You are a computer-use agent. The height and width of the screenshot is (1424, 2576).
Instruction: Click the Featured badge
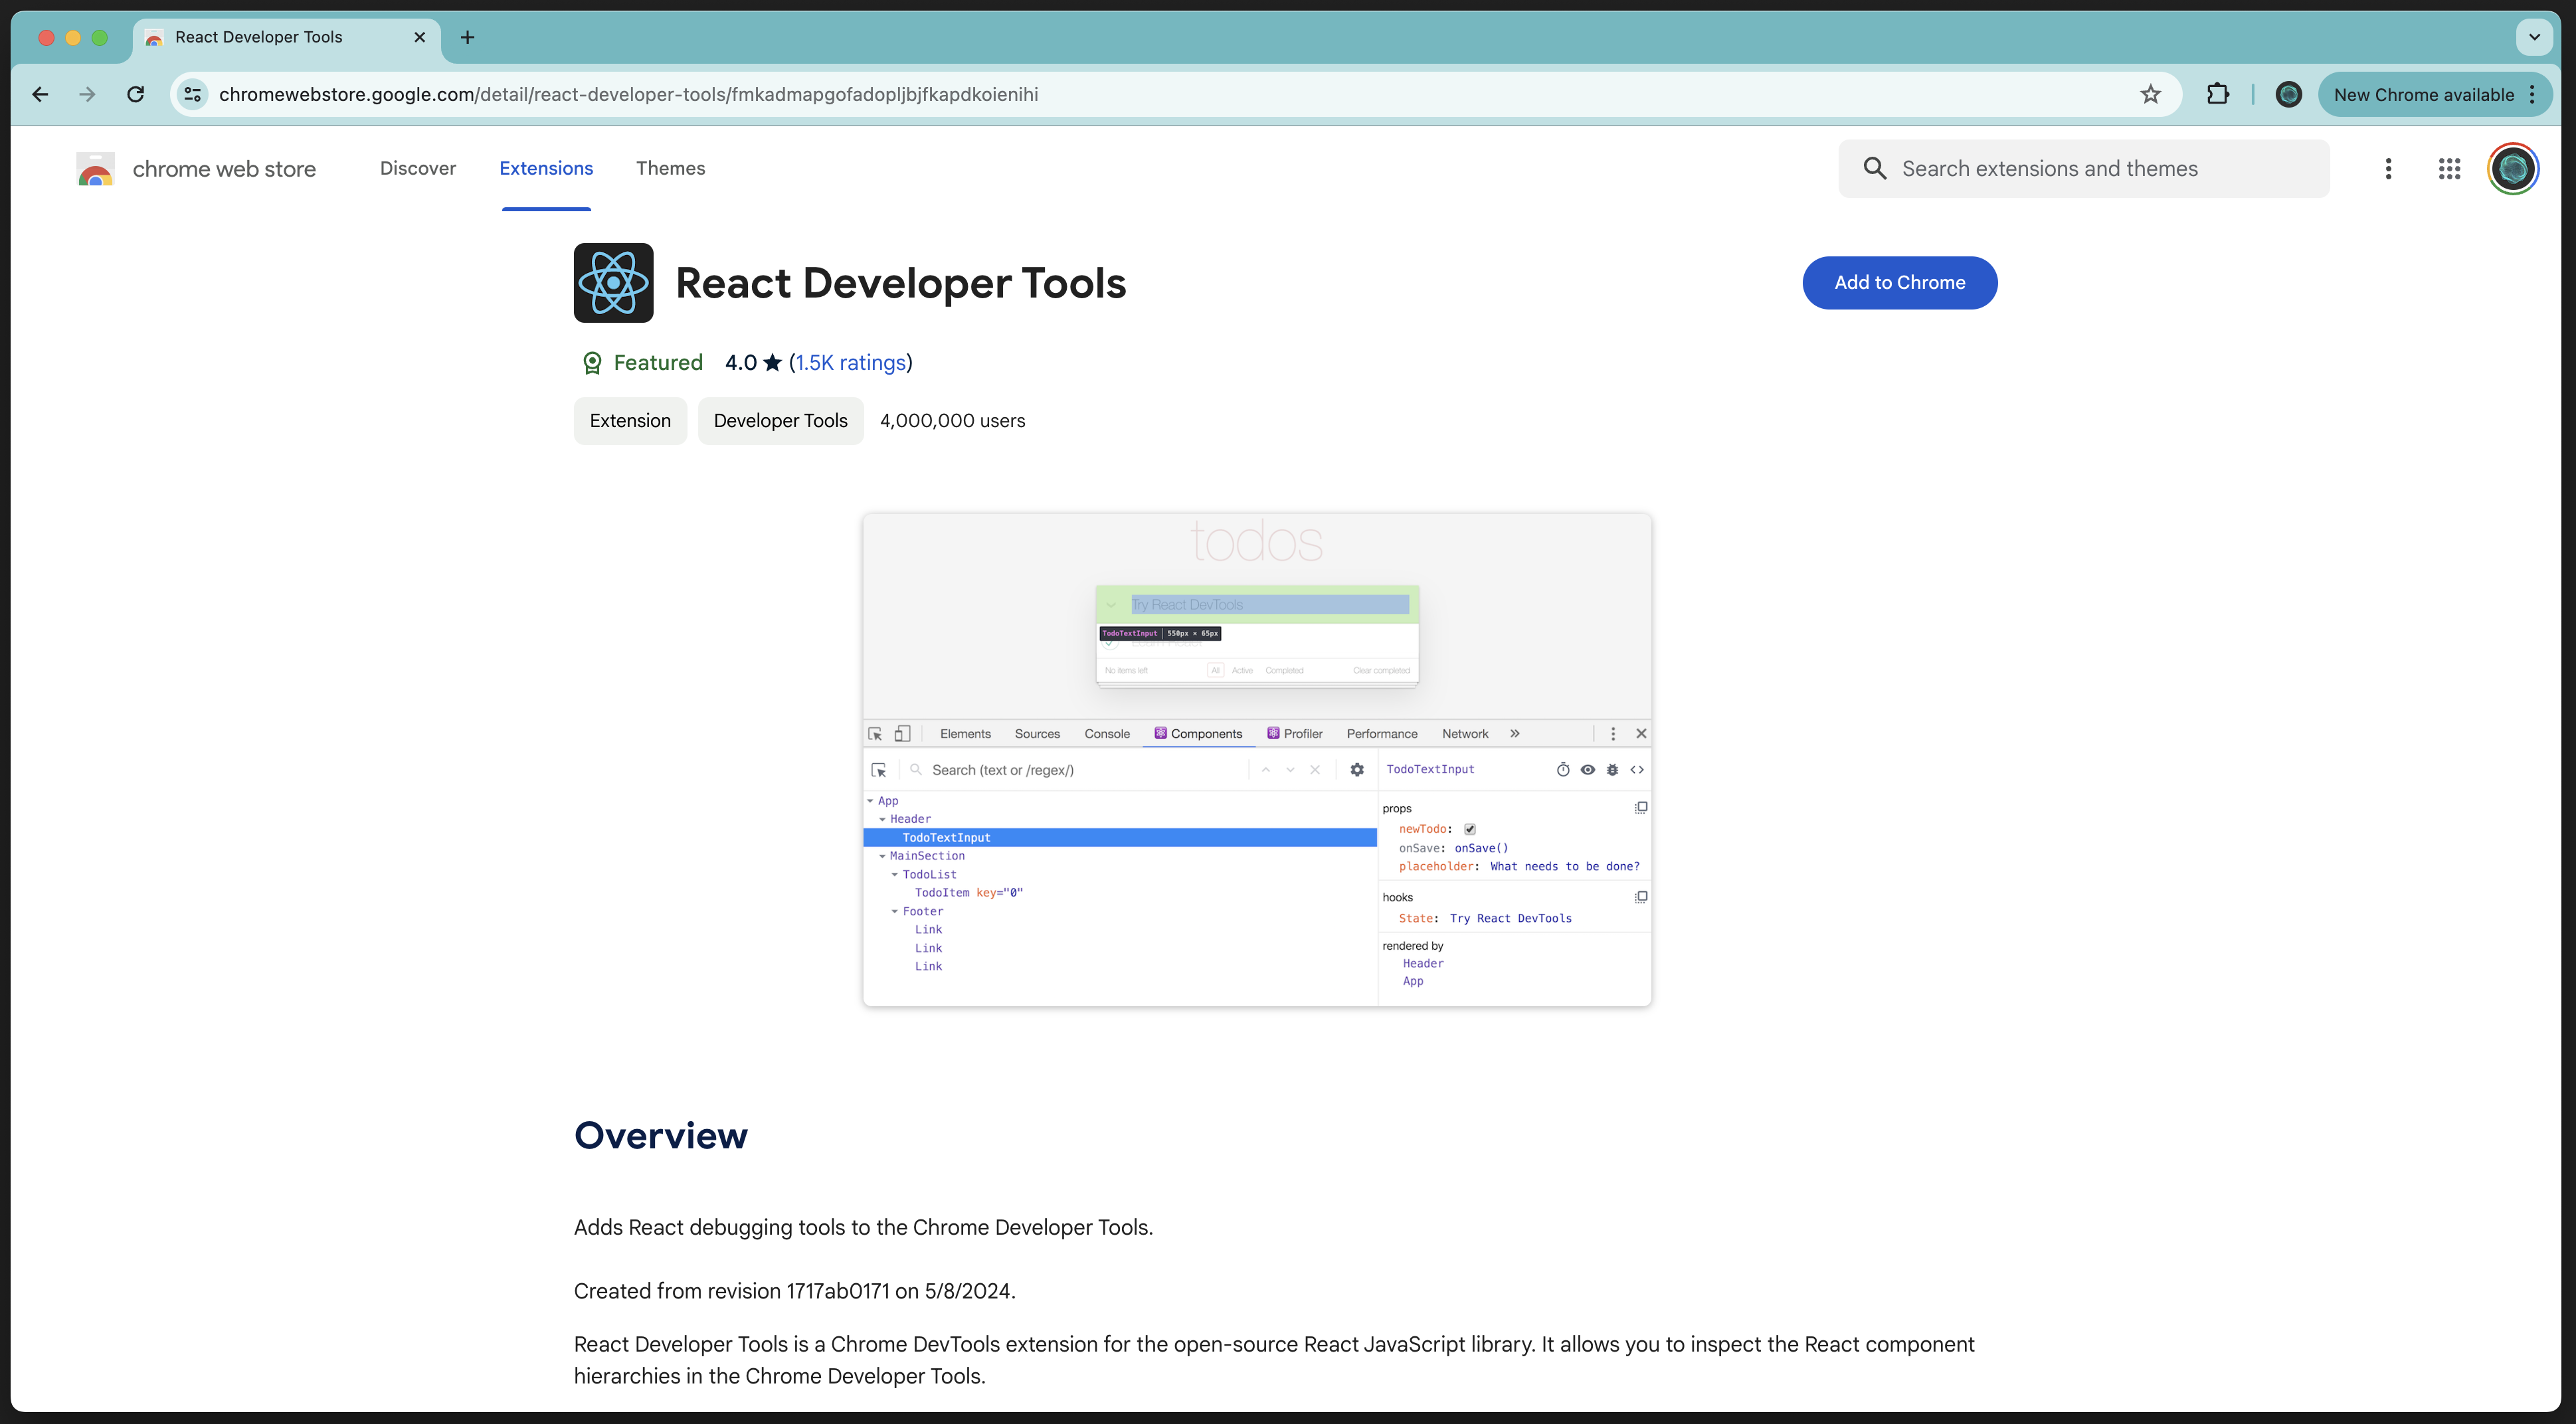tap(642, 363)
